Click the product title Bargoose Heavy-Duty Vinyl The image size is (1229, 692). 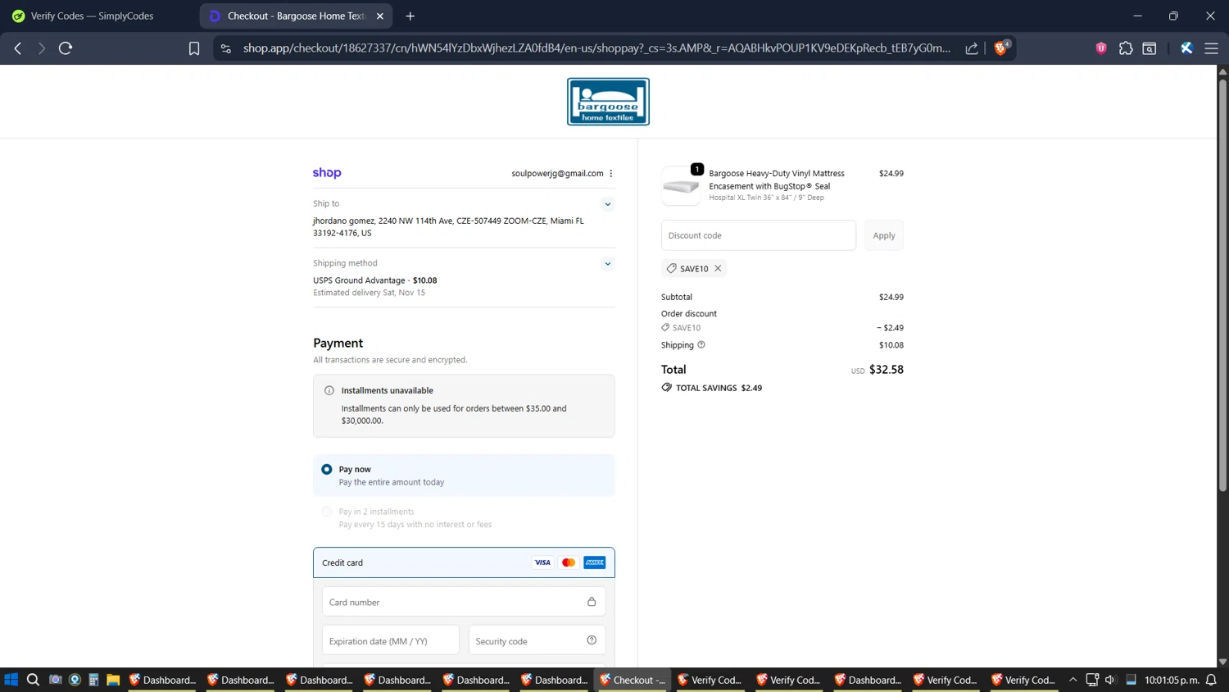coord(777,180)
